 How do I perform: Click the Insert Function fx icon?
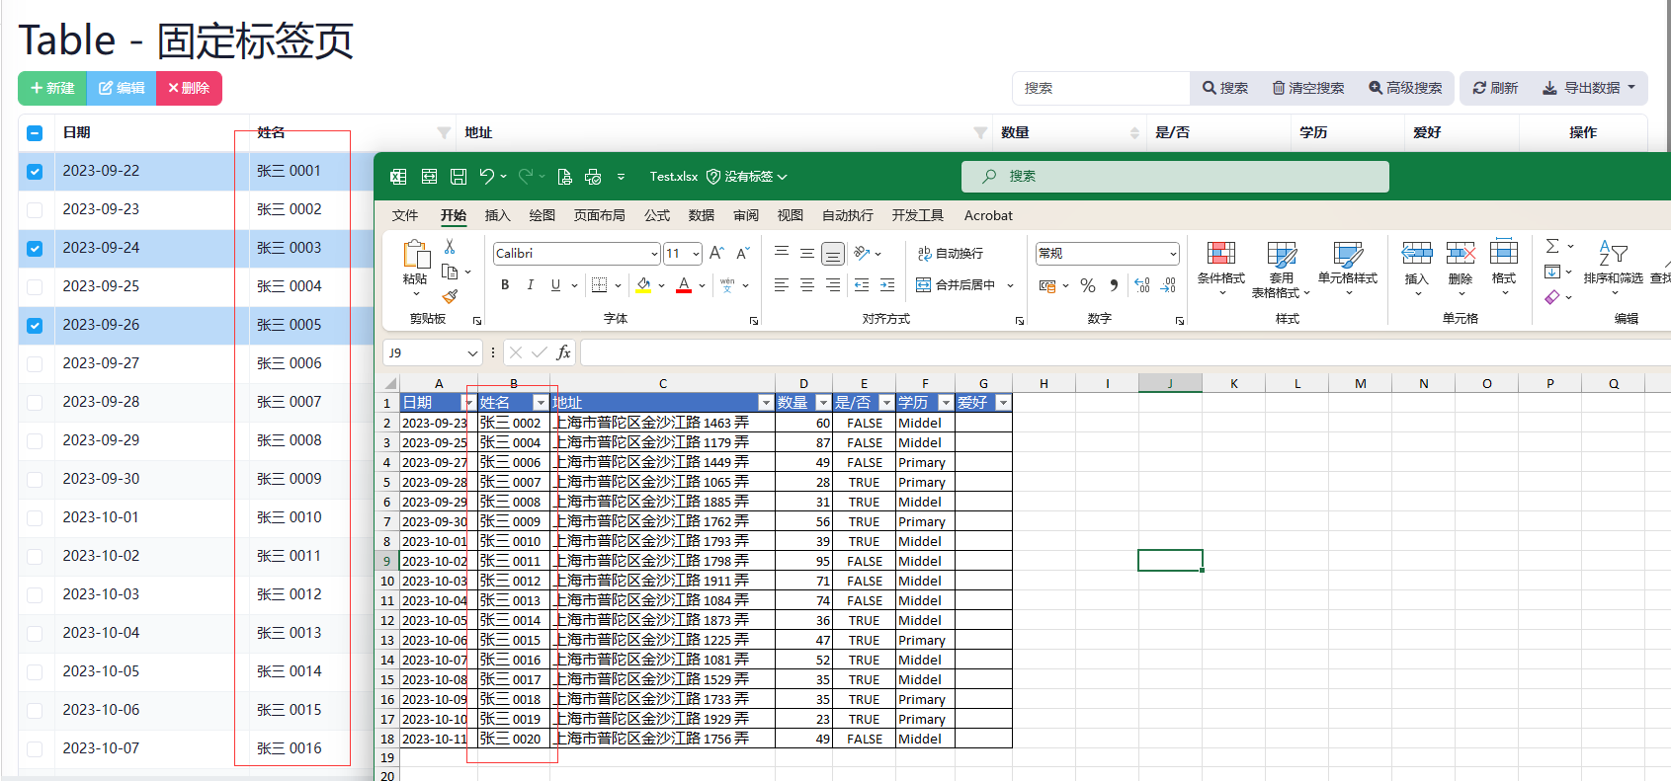pyautogui.click(x=563, y=352)
